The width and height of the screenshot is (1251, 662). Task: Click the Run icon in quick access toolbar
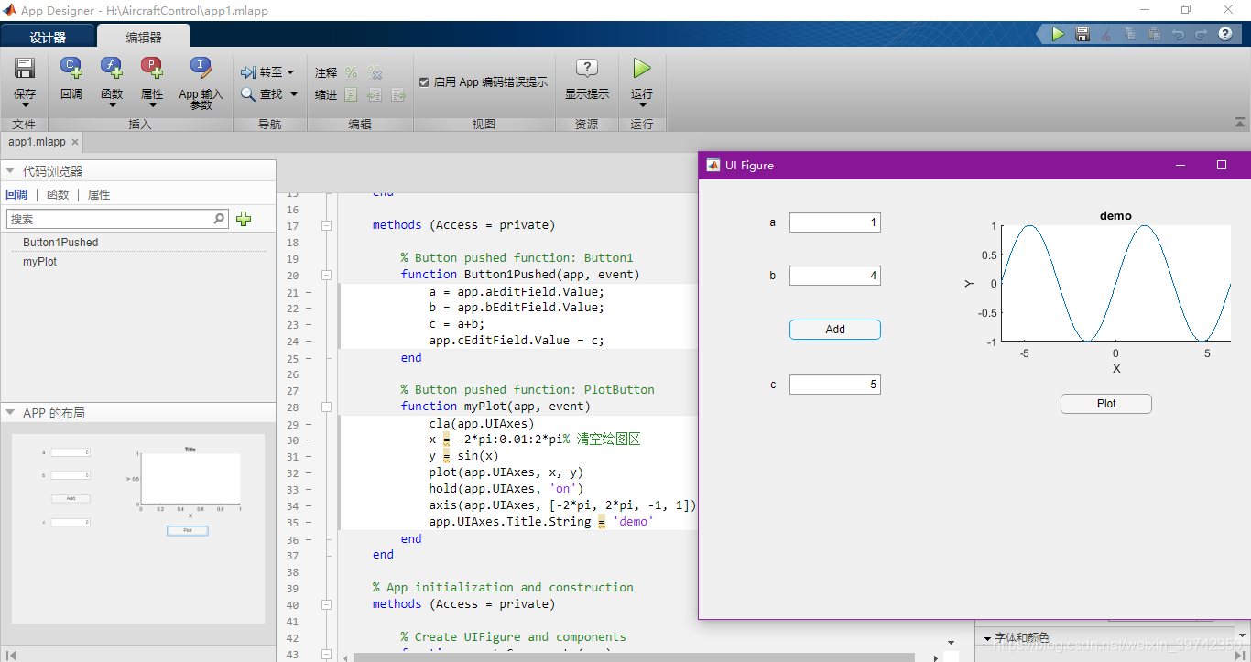tap(1056, 33)
